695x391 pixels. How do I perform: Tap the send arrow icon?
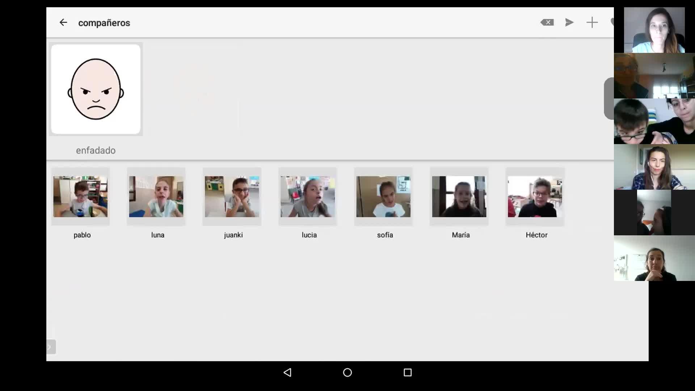[x=569, y=22]
